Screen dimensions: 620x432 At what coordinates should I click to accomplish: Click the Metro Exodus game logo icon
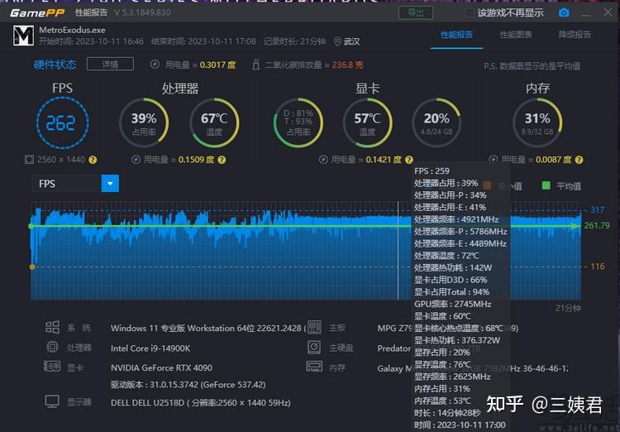(x=23, y=36)
